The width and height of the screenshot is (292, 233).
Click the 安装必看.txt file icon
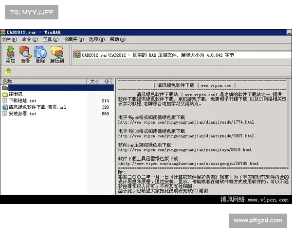(5, 114)
